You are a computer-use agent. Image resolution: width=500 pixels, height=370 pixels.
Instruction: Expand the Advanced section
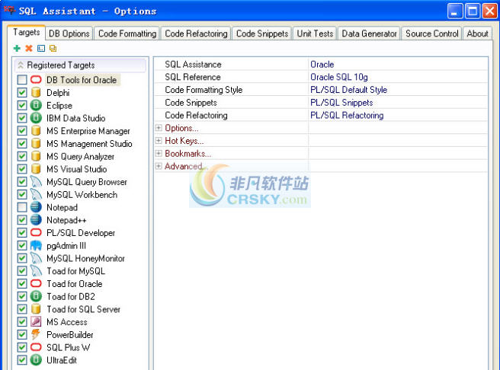pyautogui.click(x=159, y=166)
